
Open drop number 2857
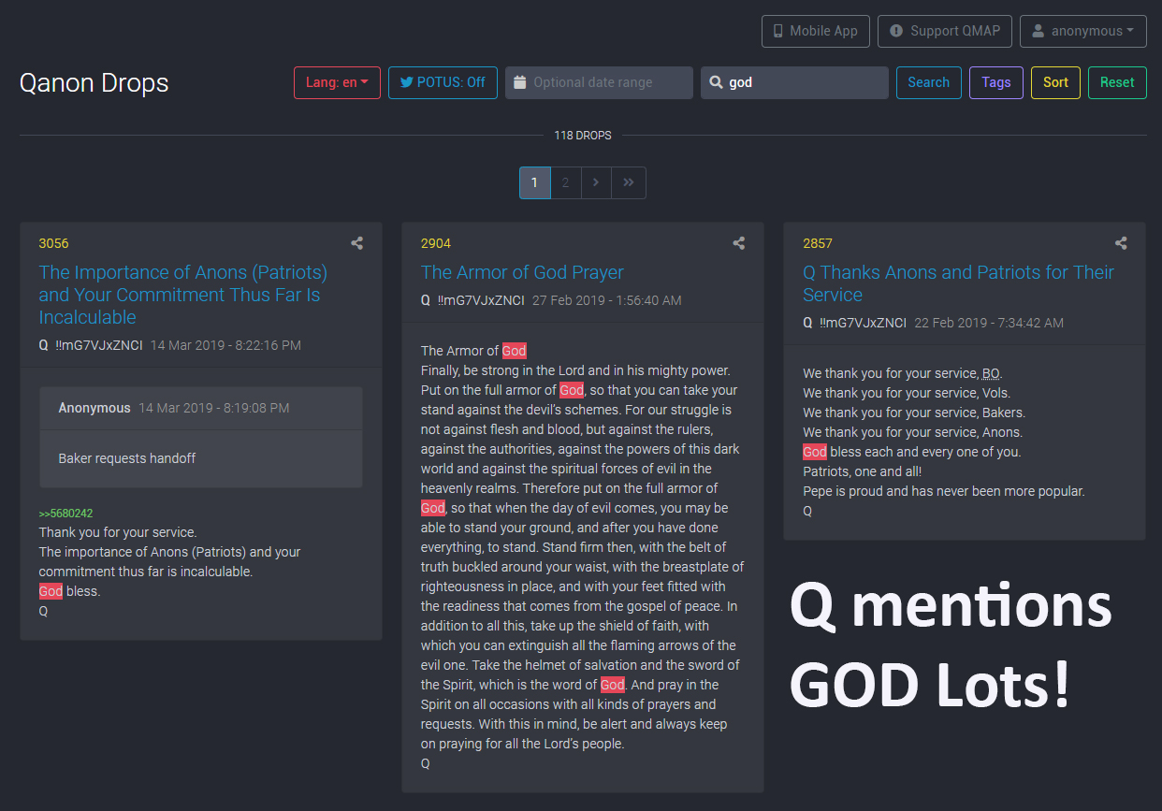coord(818,243)
